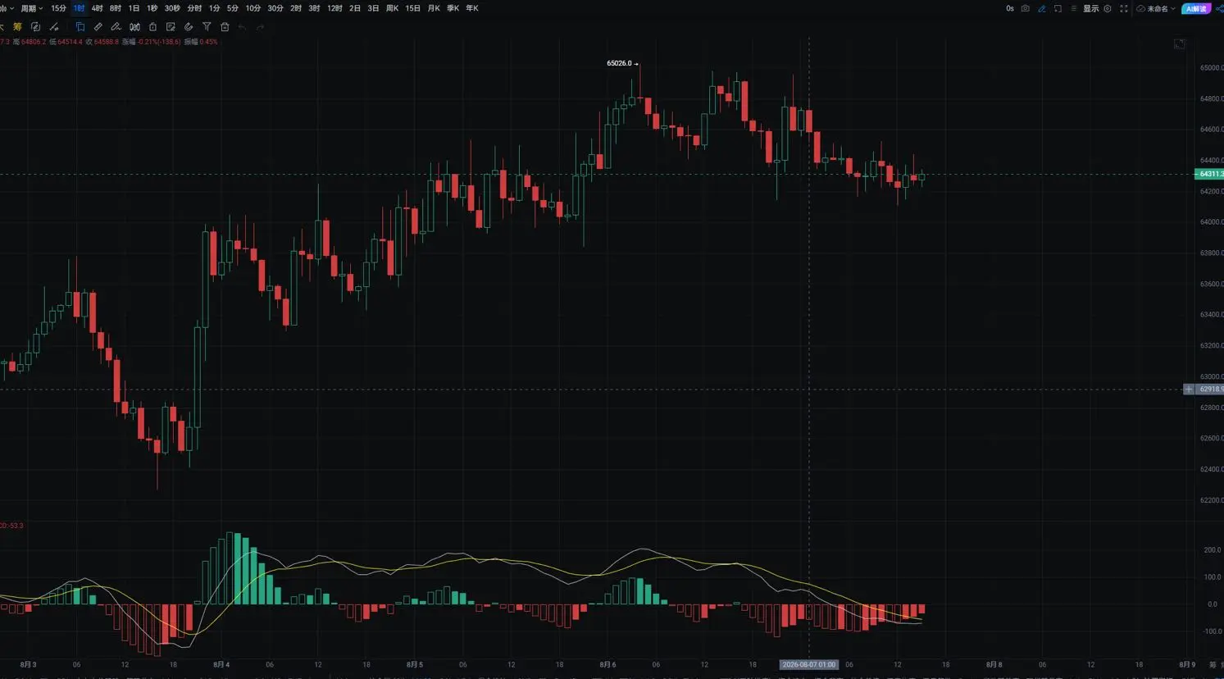Screen dimensions: 1224x679
Task: Click the AI解读 button
Action: [x=1196, y=8]
